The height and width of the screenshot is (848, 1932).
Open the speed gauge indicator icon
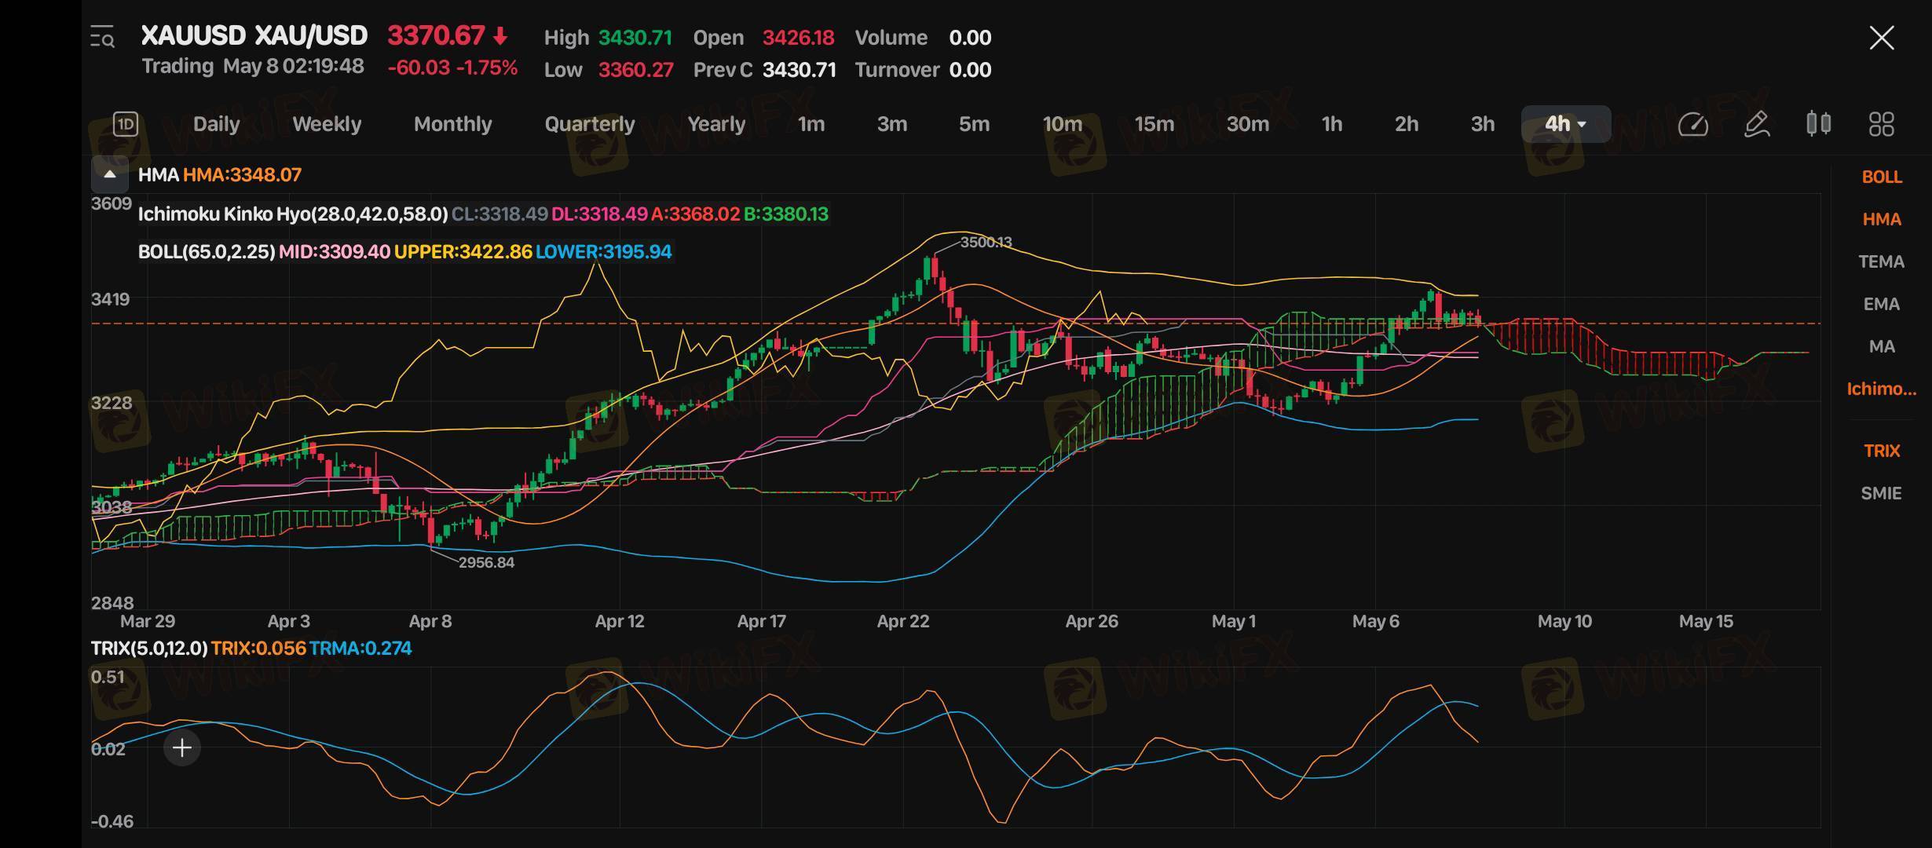pos(1692,124)
